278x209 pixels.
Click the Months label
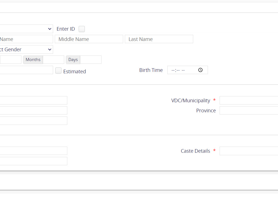click(x=33, y=60)
